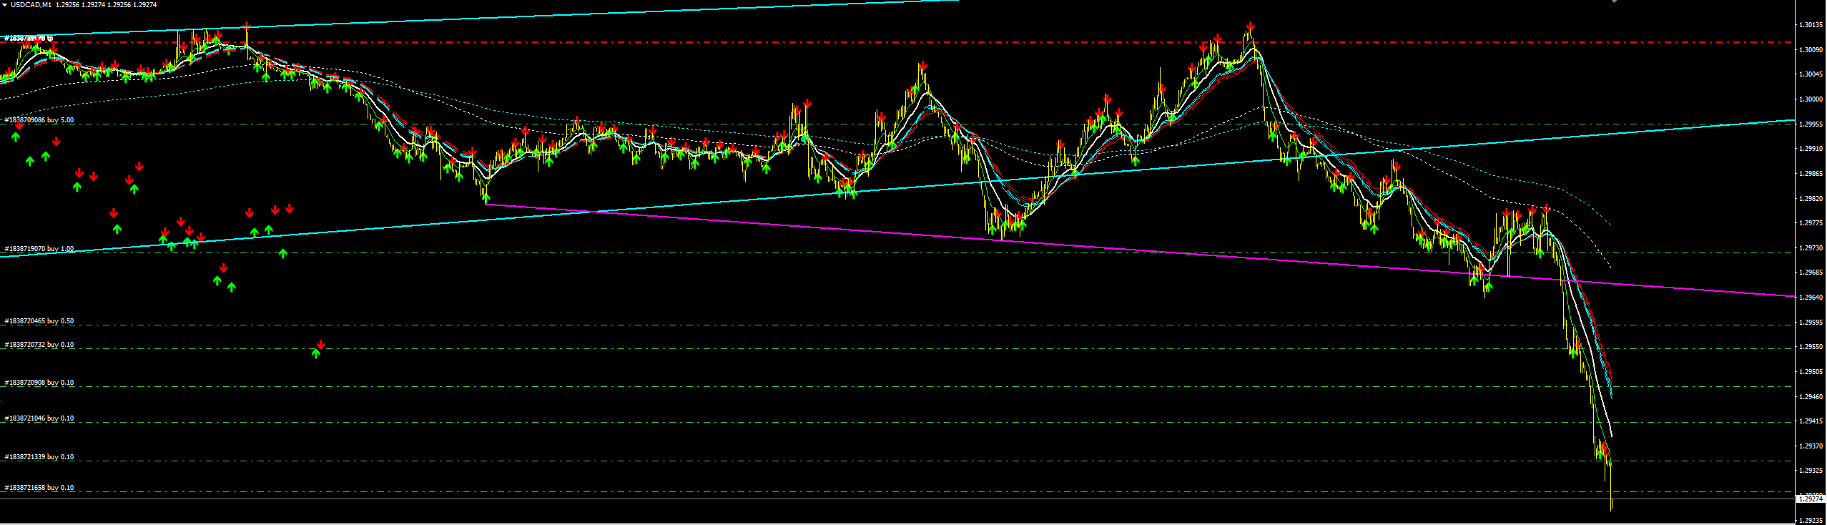The width and height of the screenshot is (1827, 525).
Task: Click price scale value 1.29415
Action: click(x=1810, y=421)
